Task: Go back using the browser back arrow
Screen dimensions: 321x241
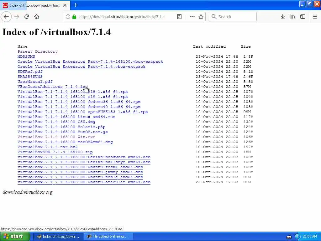Action: [6, 17]
